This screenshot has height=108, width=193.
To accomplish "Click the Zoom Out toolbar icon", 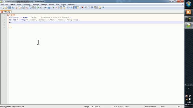I will [x=56, y=7].
